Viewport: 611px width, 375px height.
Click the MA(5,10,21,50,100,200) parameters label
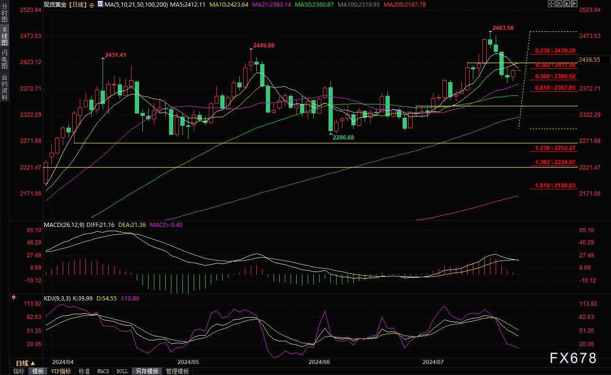[x=136, y=4]
